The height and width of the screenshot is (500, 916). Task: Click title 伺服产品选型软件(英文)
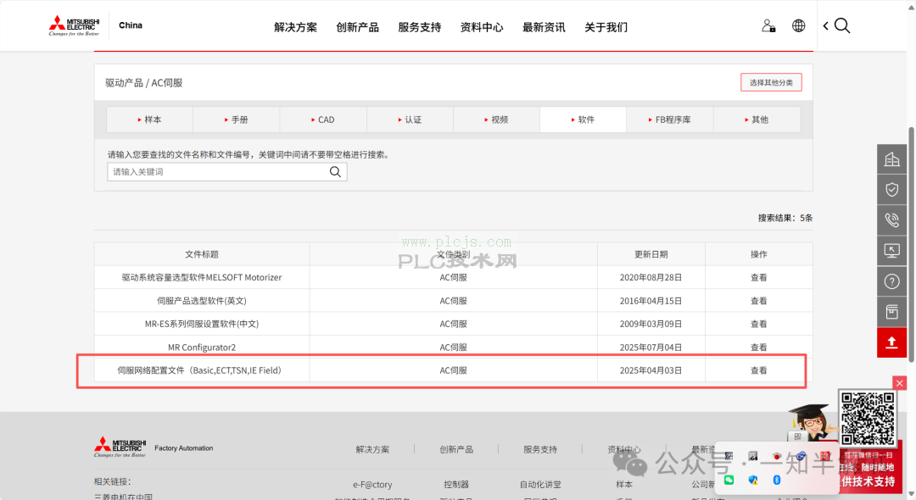point(202,301)
